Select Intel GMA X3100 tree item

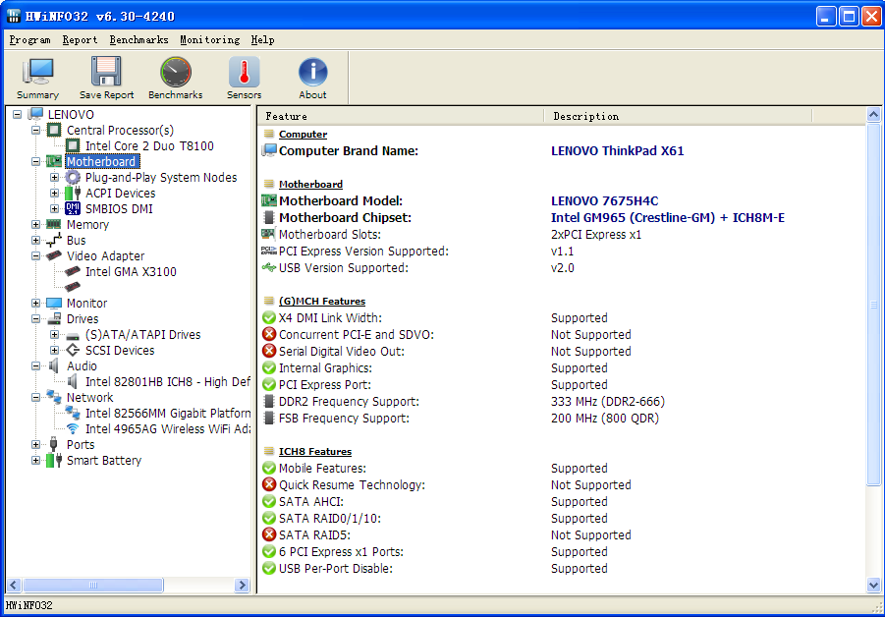tap(131, 272)
